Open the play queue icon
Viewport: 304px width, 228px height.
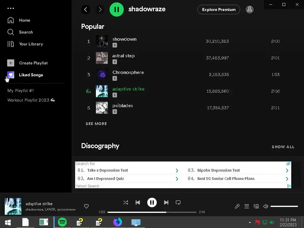point(247,206)
